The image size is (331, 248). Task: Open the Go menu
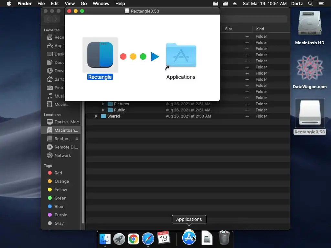point(84,4)
